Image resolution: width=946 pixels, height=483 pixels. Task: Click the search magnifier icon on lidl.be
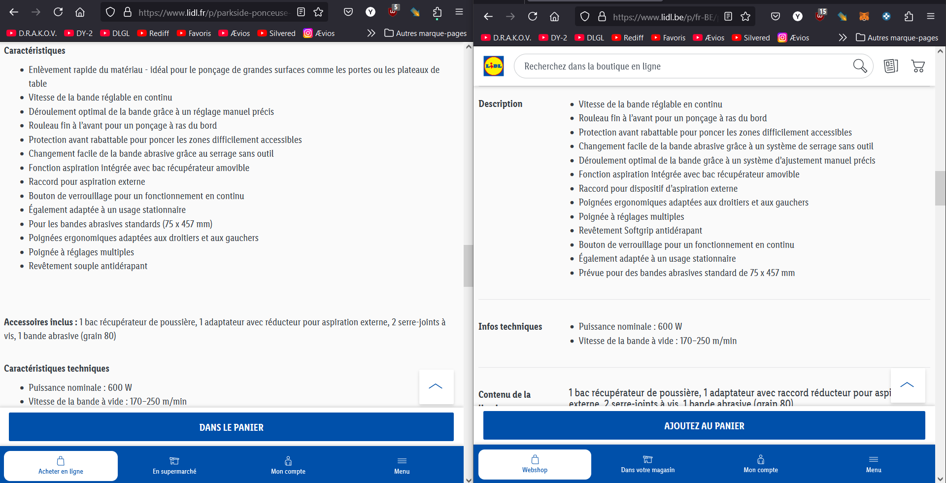(860, 66)
